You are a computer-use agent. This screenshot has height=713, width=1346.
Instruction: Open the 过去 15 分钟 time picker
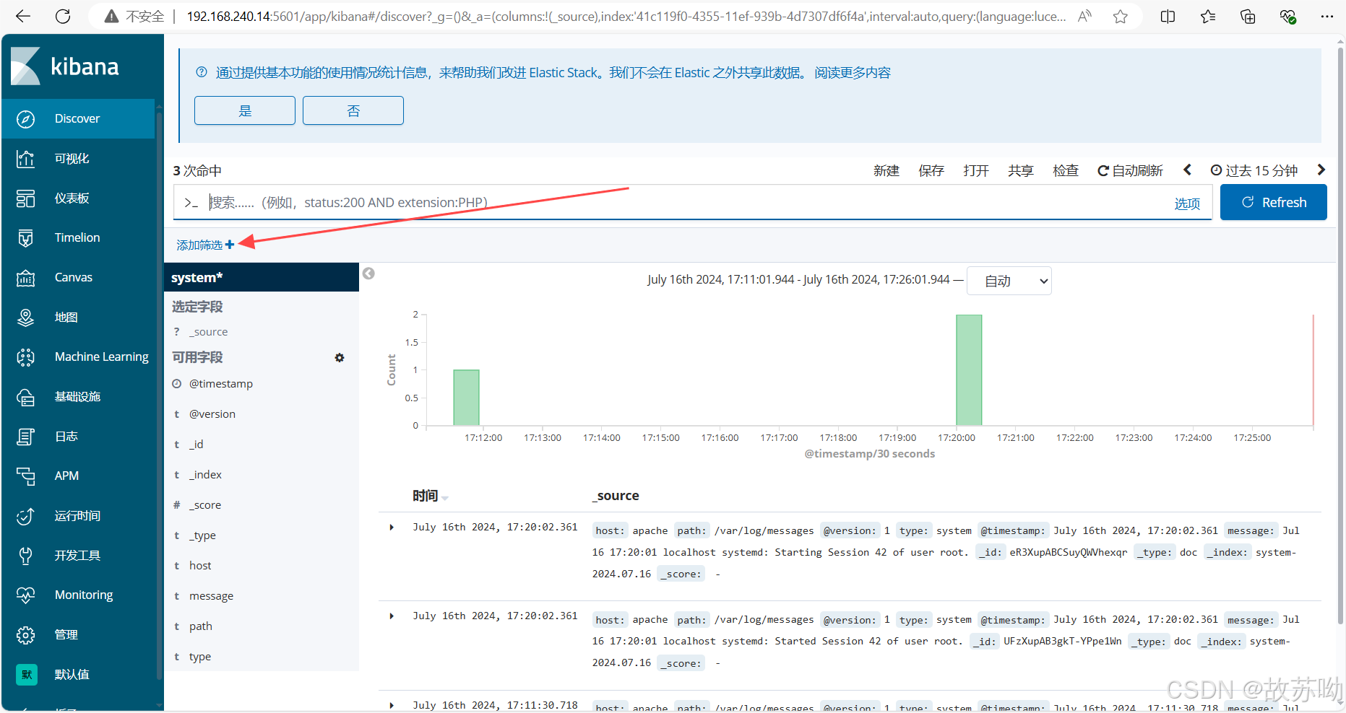(1254, 171)
